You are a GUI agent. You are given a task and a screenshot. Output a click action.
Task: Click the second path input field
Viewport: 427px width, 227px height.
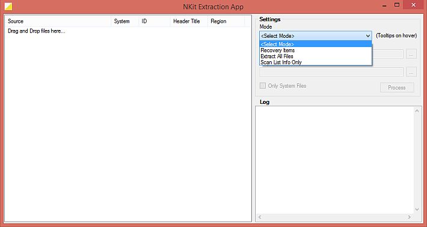click(x=331, y=72)
